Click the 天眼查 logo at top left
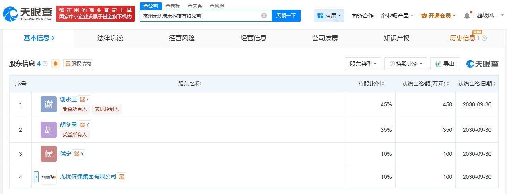 pyautogui.click(x=28, y=14)
